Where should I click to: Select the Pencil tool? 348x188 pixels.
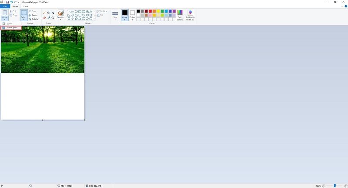(44, 13)
